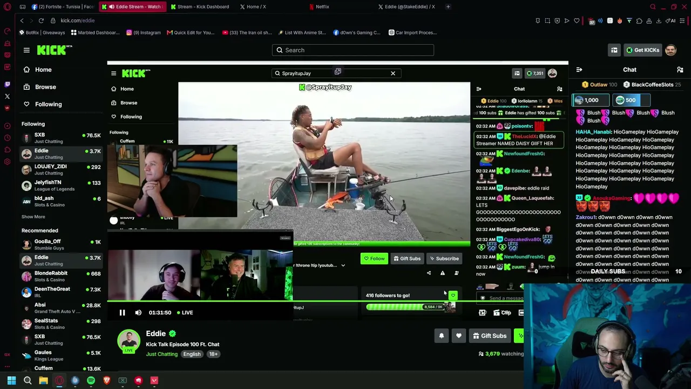
Task: Switch to the Fortnite Tunisia Facebook tab
Action: (x=63, y=6)
